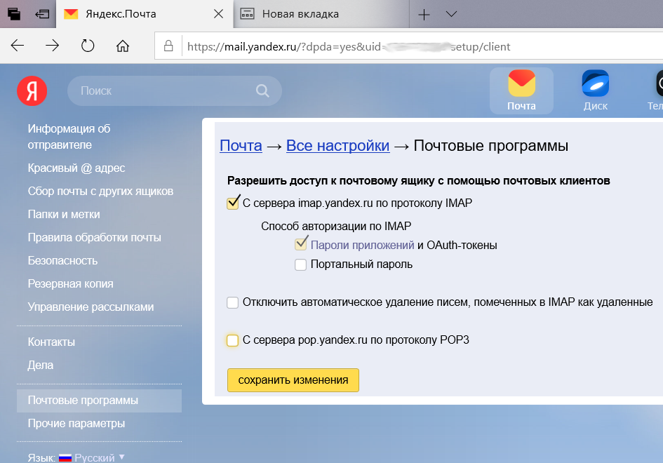
Task: Open Информация об отправителе settings
Action: click(69, 137)
